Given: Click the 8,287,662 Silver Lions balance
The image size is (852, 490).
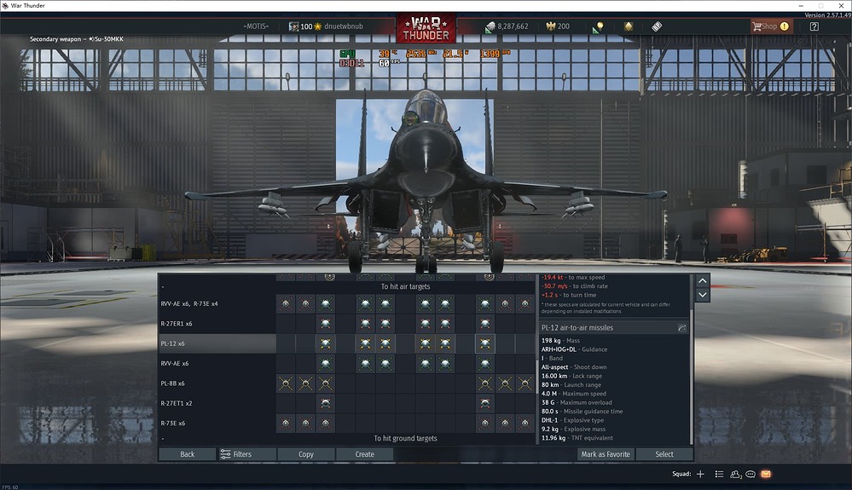Looking at the screenshot, I should pyautogui.click(x=513, y=26).
